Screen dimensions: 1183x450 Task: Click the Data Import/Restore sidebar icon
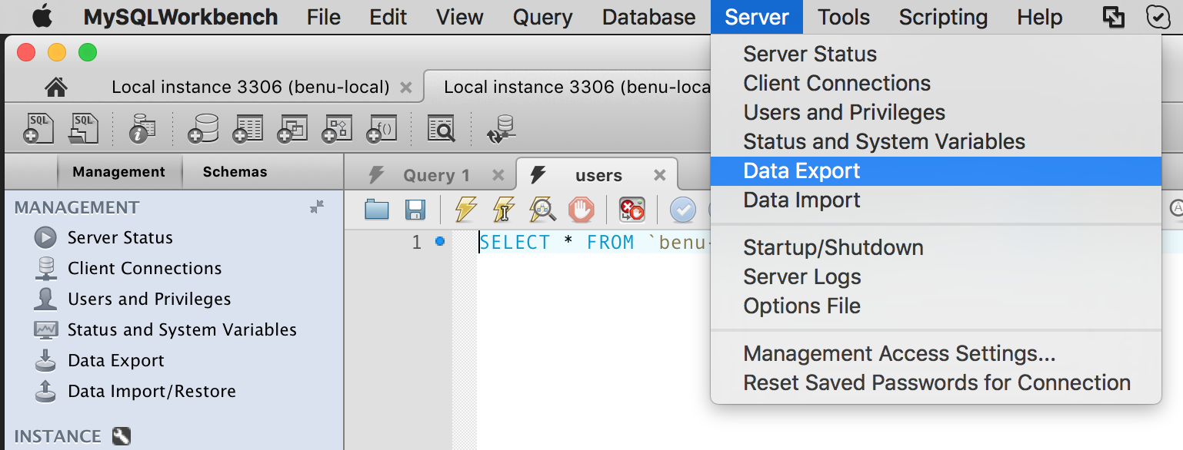tap(46, 391)
